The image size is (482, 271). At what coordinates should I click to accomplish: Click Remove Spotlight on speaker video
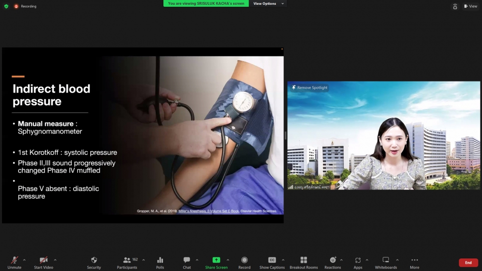click(x=309, y=88)
